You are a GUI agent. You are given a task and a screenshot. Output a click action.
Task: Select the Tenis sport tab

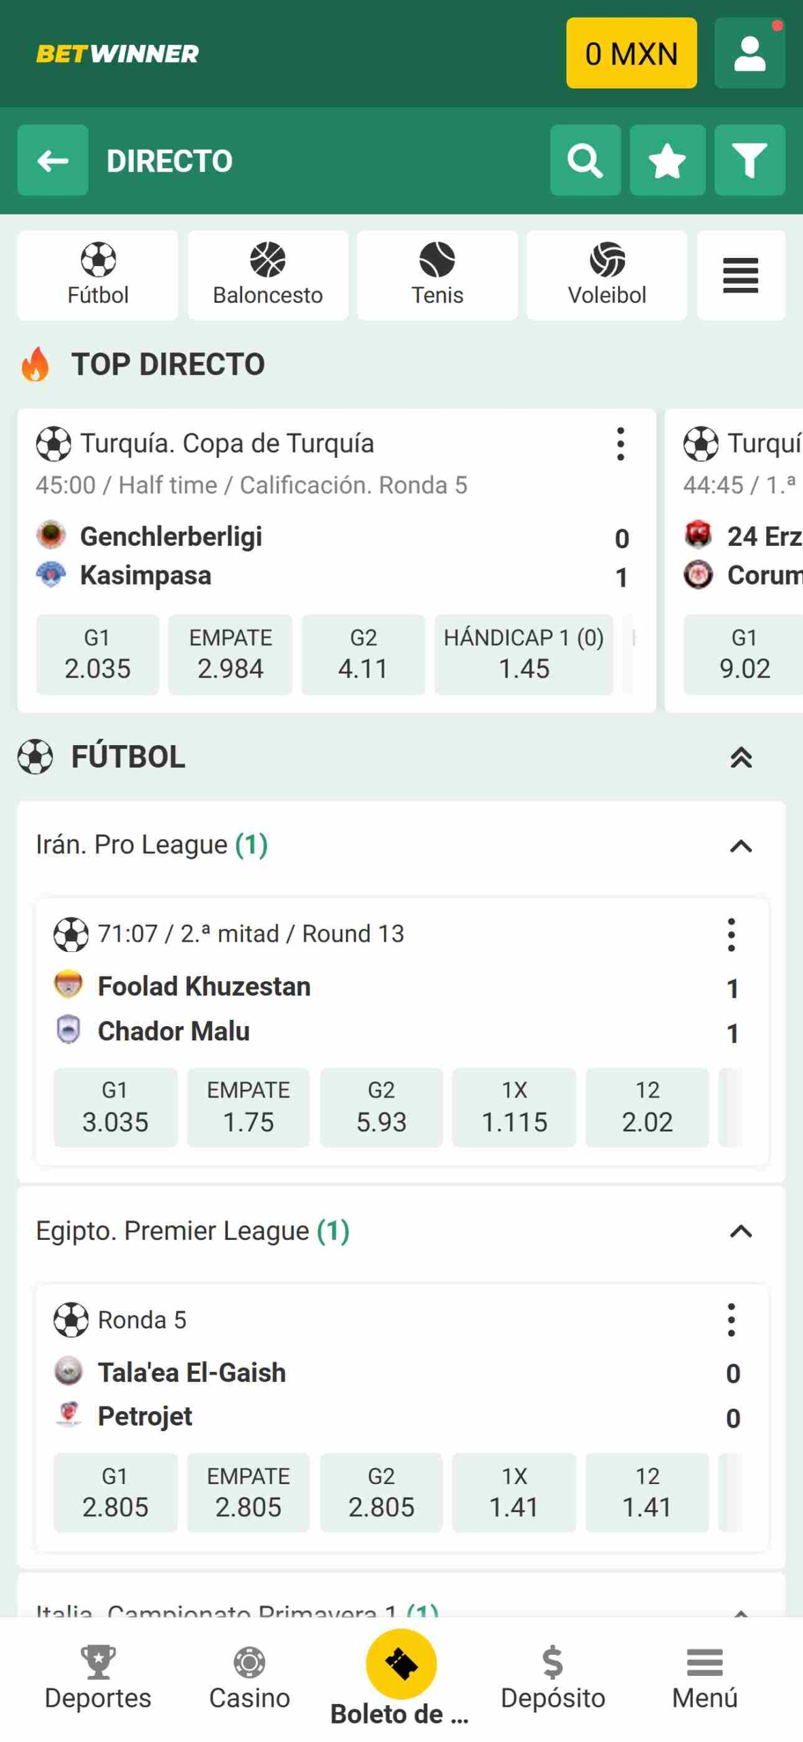coord(437,276)
